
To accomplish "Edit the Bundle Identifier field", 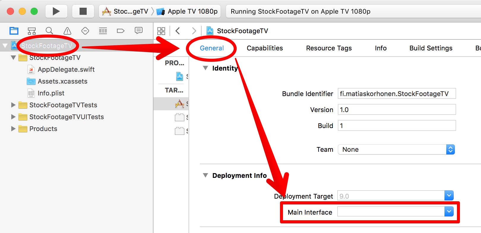I will click(397, 94).
